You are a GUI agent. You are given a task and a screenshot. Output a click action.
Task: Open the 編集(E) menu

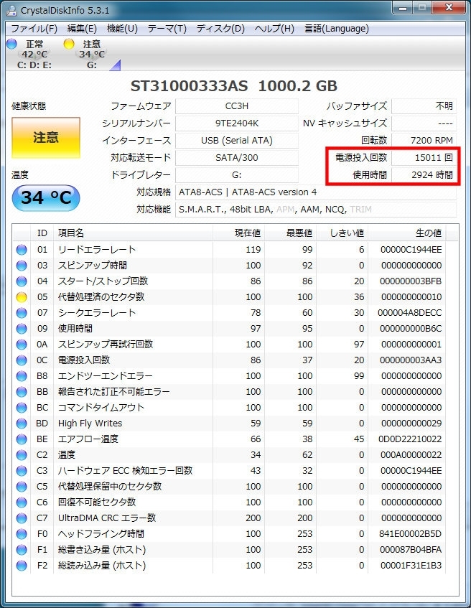[82, 29]
